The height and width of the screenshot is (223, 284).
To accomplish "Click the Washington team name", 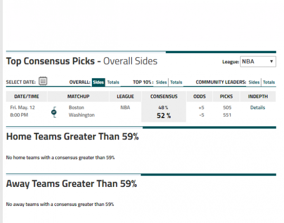I will (82, 115).
